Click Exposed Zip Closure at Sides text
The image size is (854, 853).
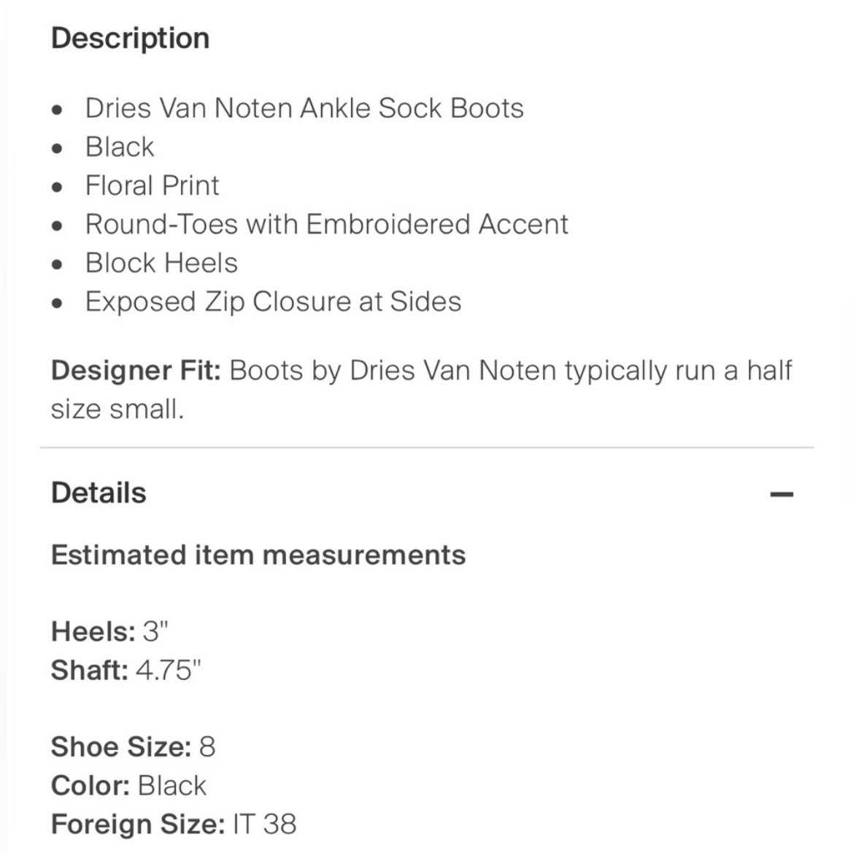pos(273,302)
